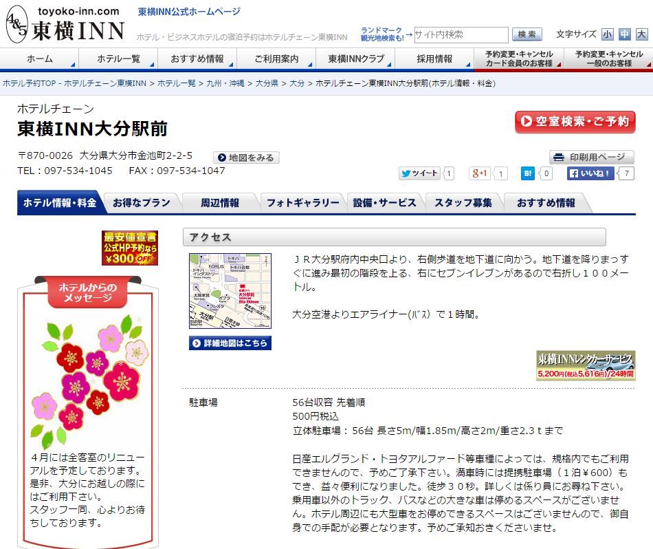653x549 pixels.
Task: Click the Facebook いいね！ button
Action: 591,173
